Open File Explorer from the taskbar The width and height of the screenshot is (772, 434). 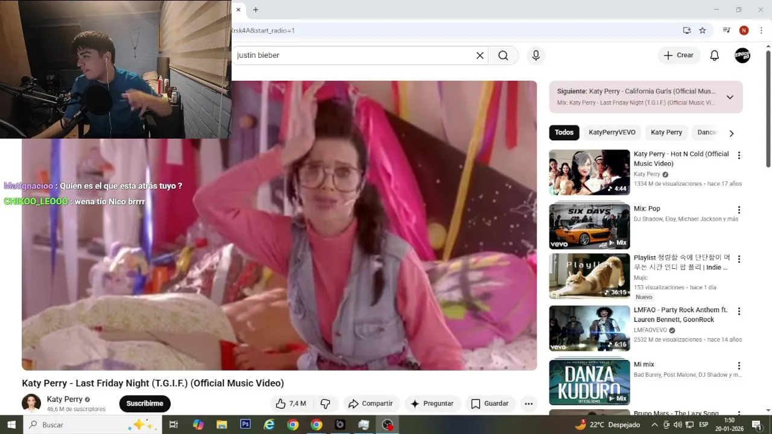click(x=221, y=425)
